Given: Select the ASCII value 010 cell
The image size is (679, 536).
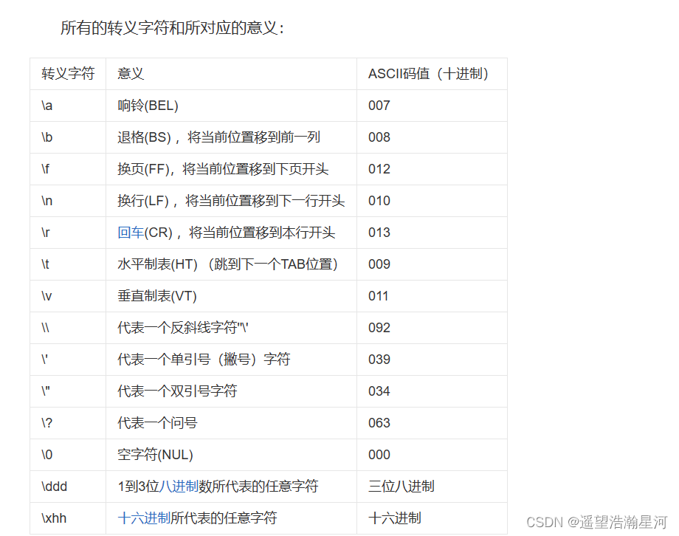Looking at the screenshot, I should coord(379,200).
